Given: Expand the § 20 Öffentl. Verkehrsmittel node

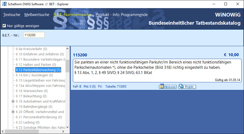Looking at the screenshot, I should [x=13, y=112].
